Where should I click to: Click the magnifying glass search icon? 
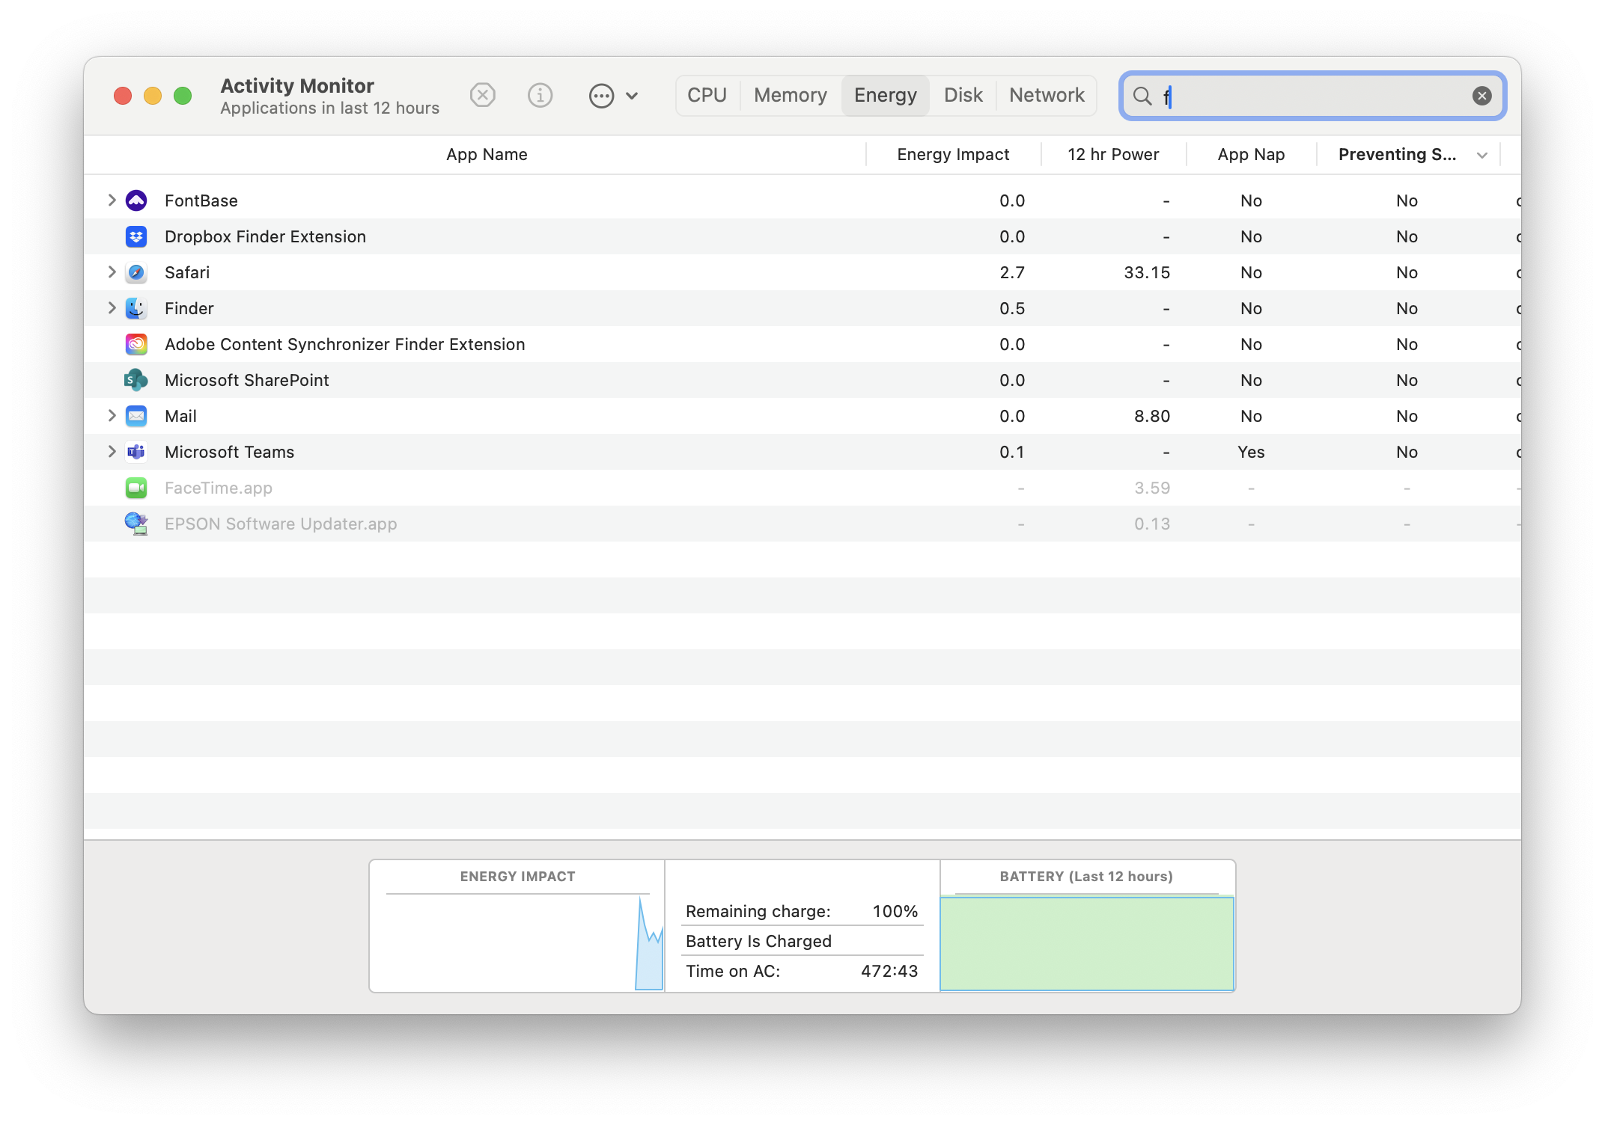tap(1142, 96)
